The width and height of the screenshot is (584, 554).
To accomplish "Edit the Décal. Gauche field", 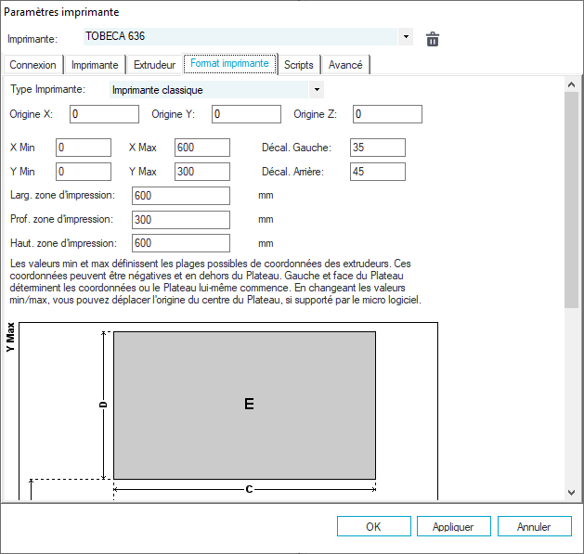I will (x=378, y=148).
